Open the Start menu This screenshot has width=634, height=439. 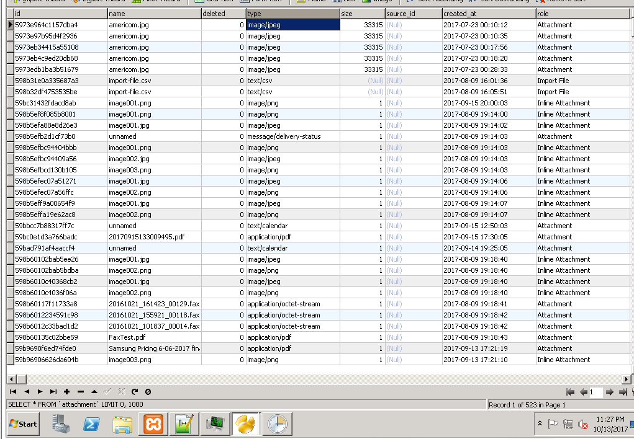(x=23, y=424)
